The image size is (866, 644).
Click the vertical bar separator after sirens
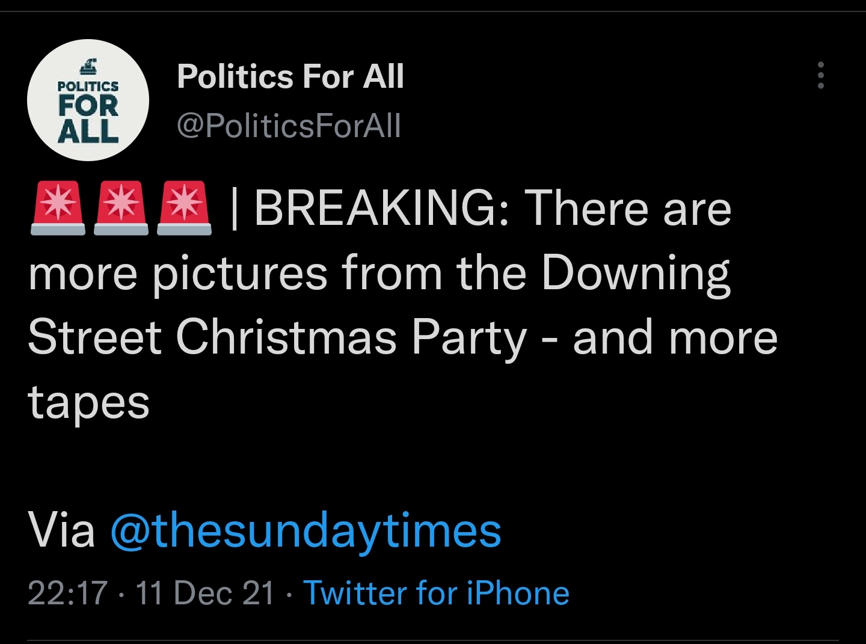235,208
